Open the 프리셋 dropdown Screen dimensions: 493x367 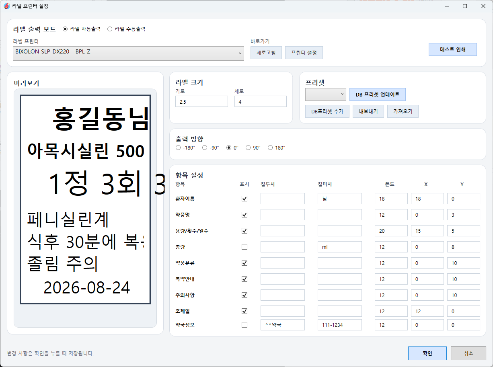click(x=326, y=94)
